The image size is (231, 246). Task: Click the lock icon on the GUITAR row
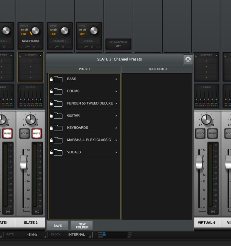(51, 116)
